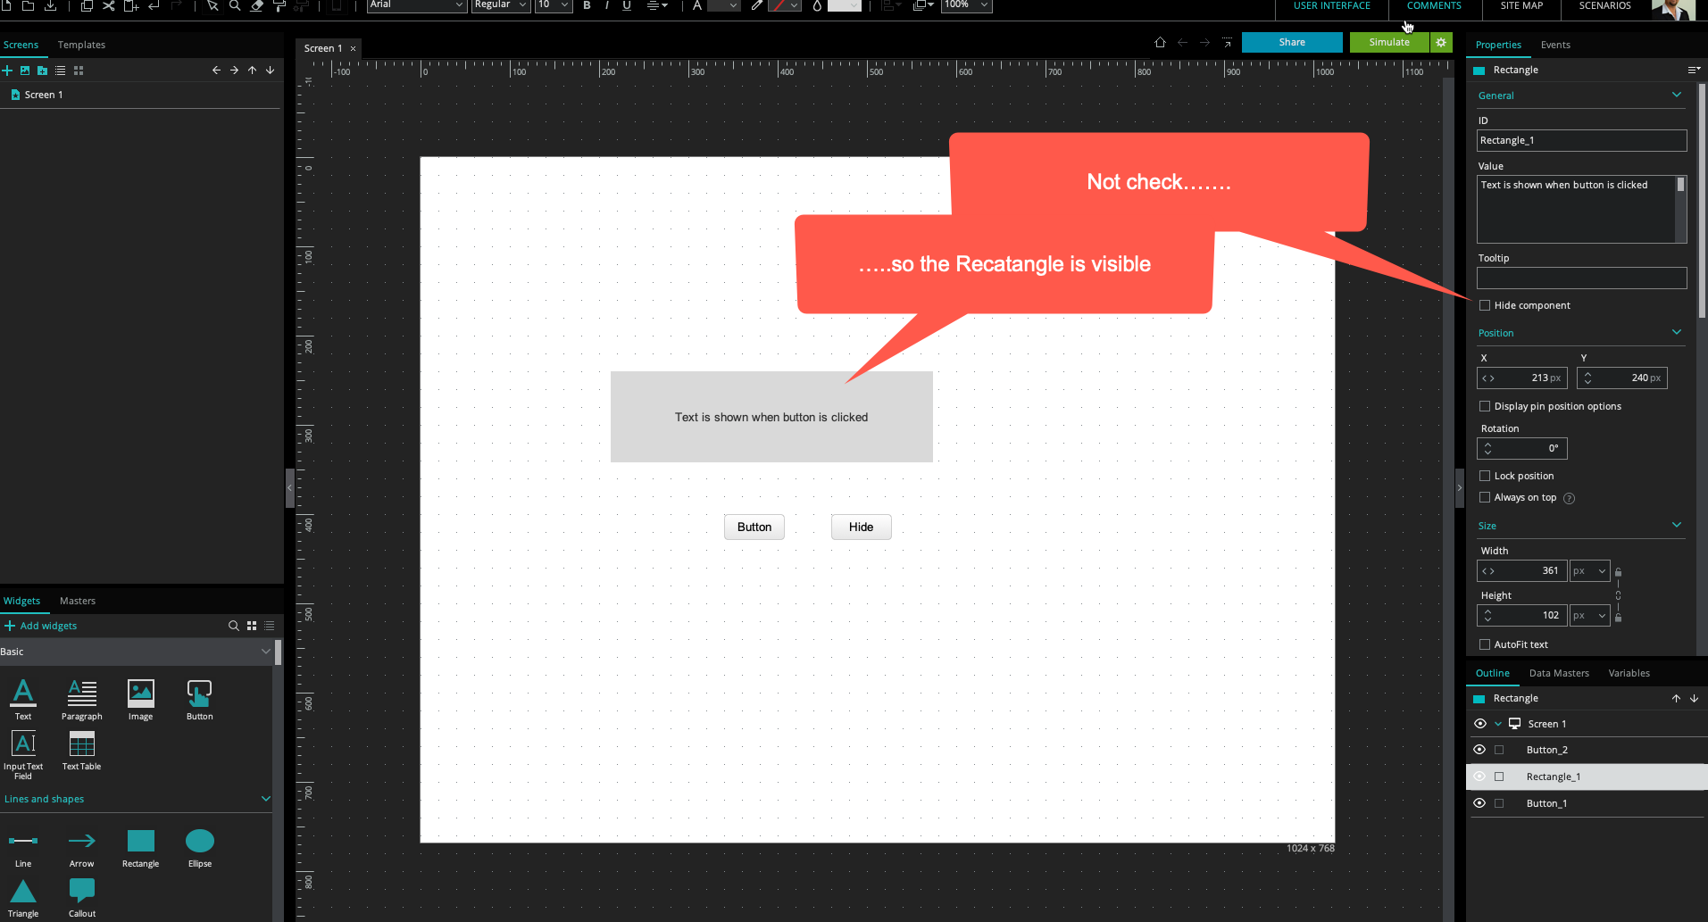Open the Templates tab
The height and width of the screenshot is (922, 1708).
pos(81,45)
